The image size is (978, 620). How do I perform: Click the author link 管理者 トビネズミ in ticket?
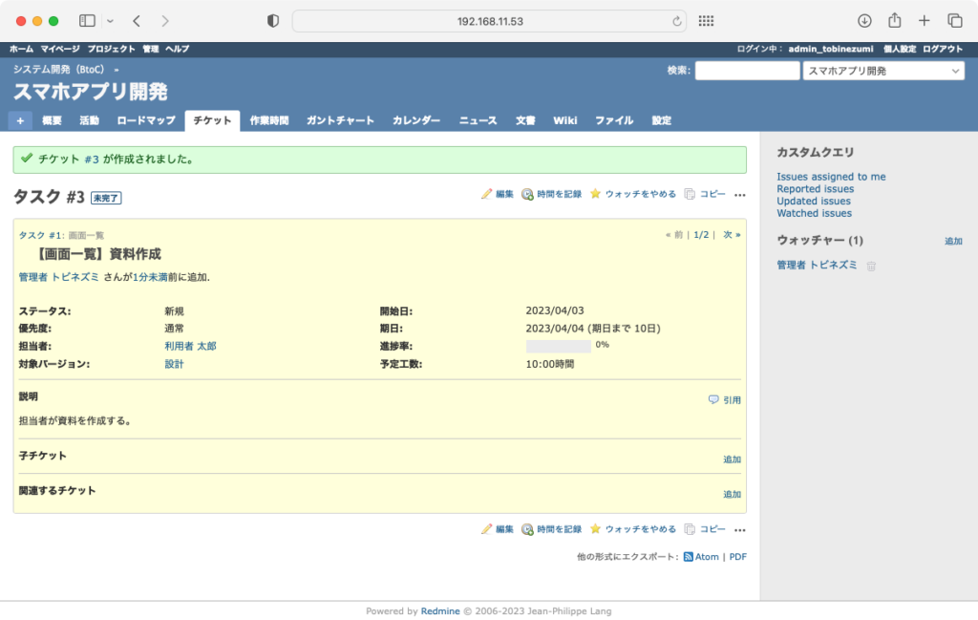click(x=58, y=277)
